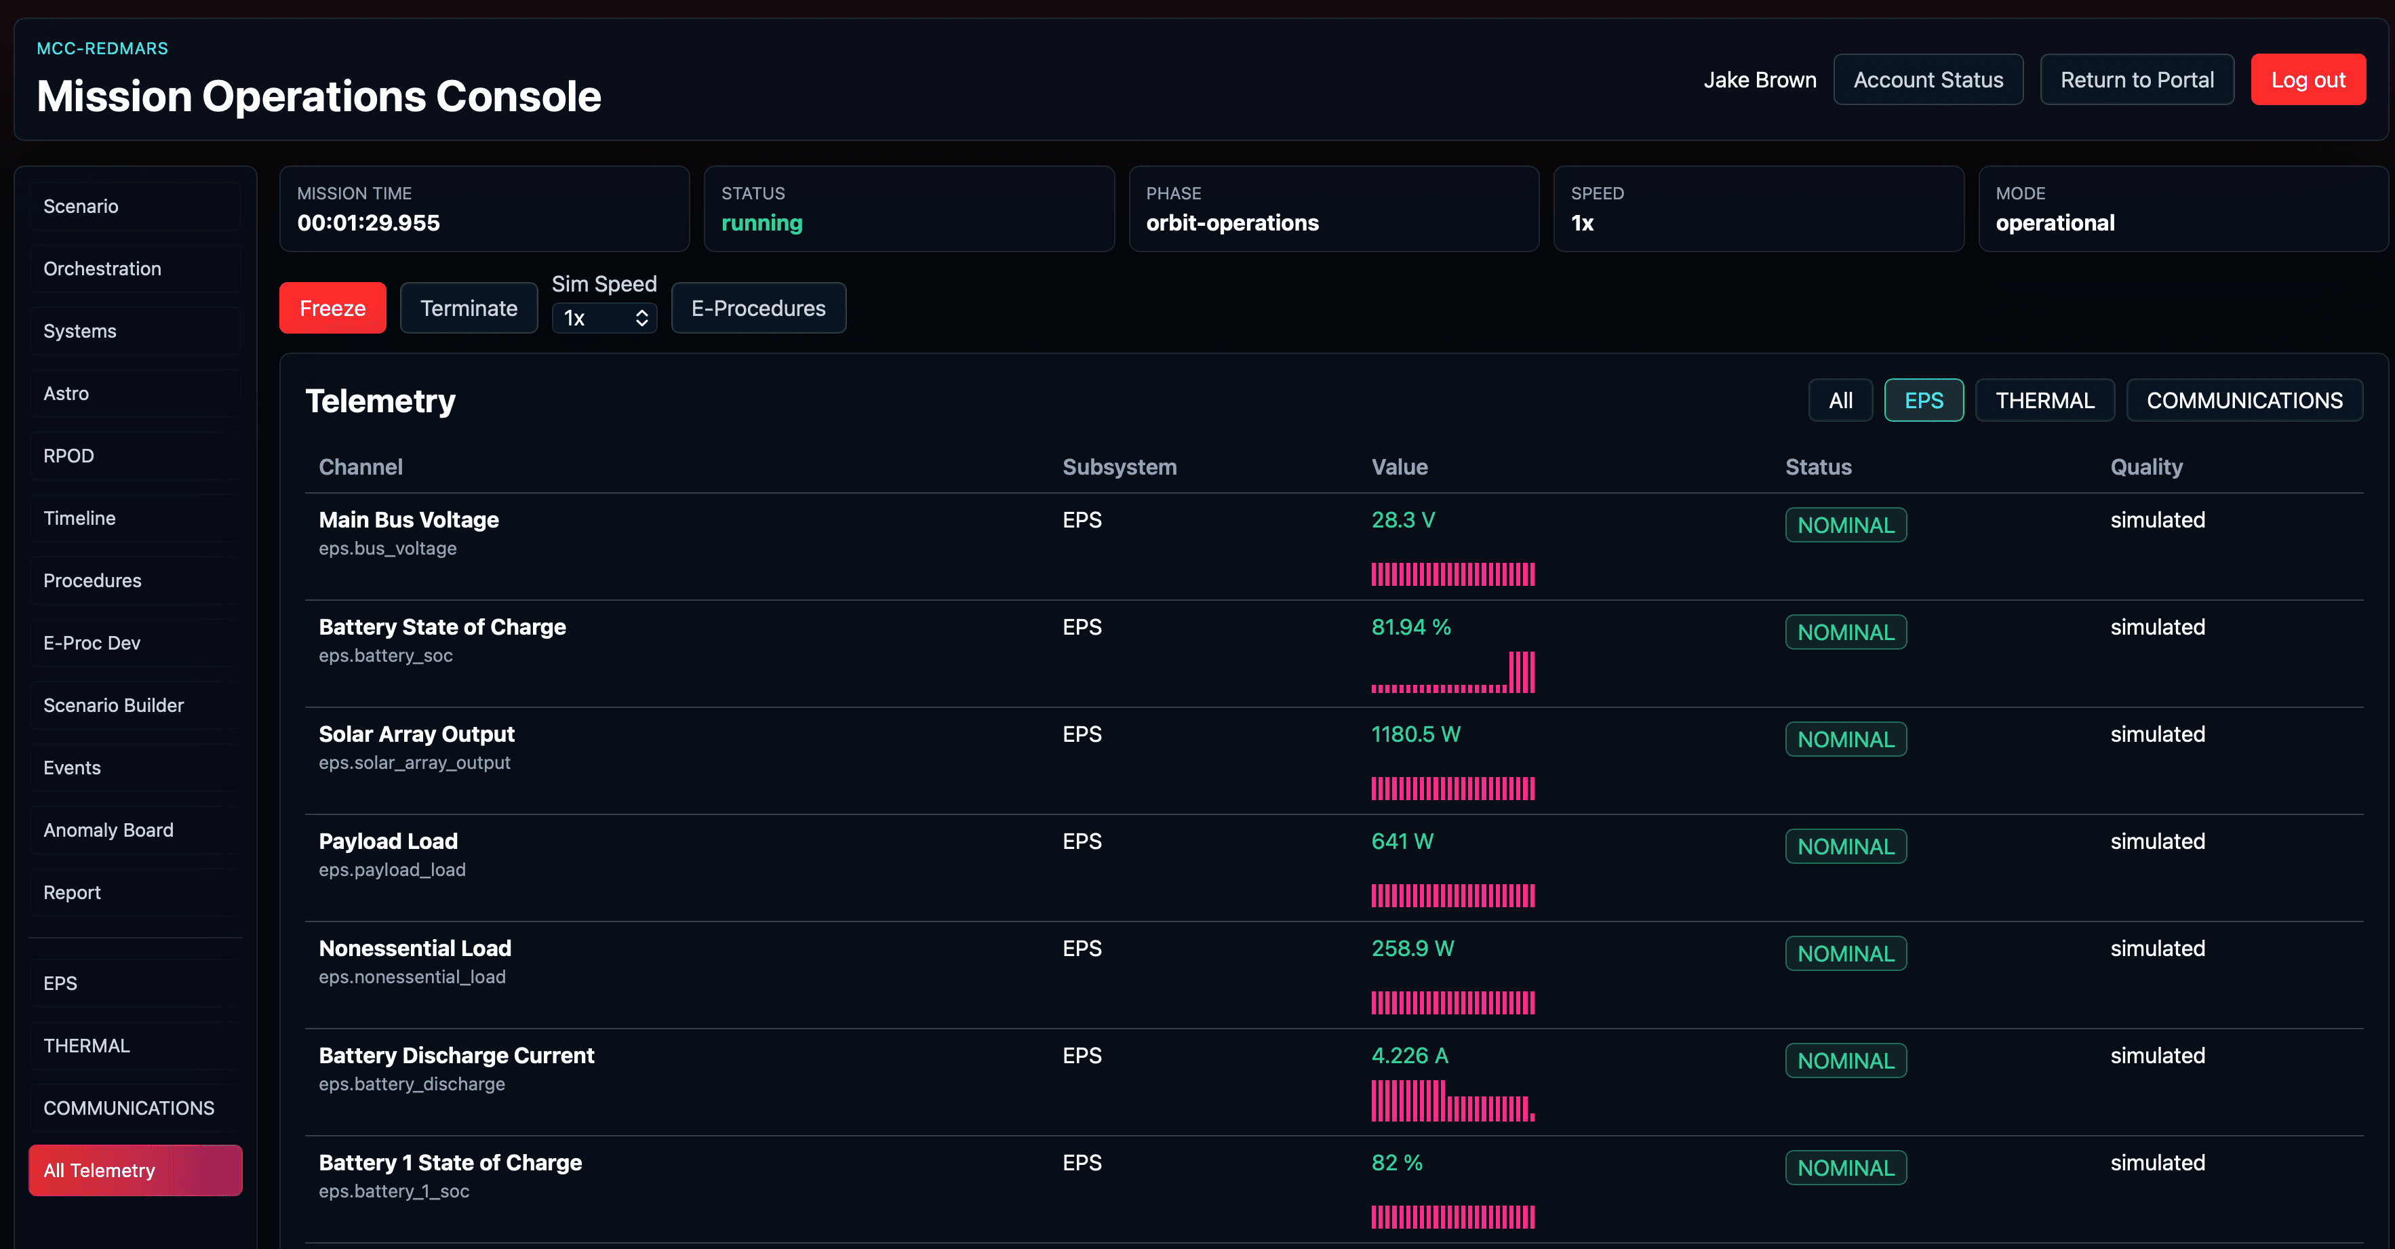
Task: Click the Solar Array Output sparkline
Action: [x=1453, y=789]
